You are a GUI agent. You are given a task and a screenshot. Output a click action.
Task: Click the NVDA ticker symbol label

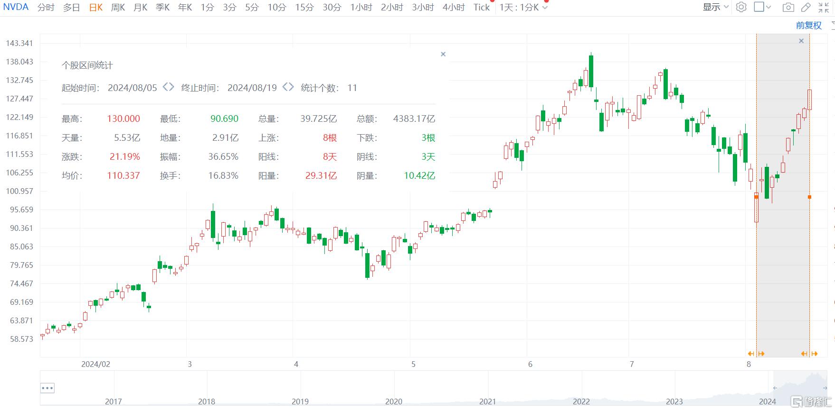pyautogui.click(x=16, y=7)
